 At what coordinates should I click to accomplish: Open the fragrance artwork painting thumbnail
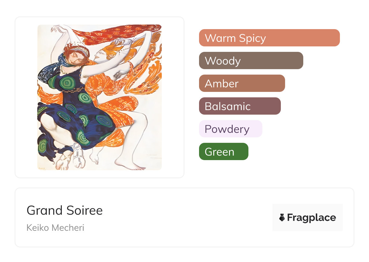click(x=99, y=97)
